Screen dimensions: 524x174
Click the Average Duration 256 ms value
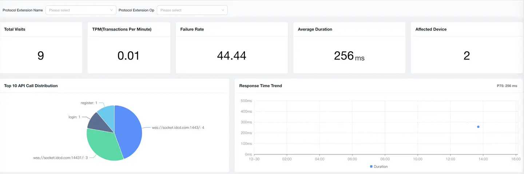pyautogui.click(x=349, y=56)
